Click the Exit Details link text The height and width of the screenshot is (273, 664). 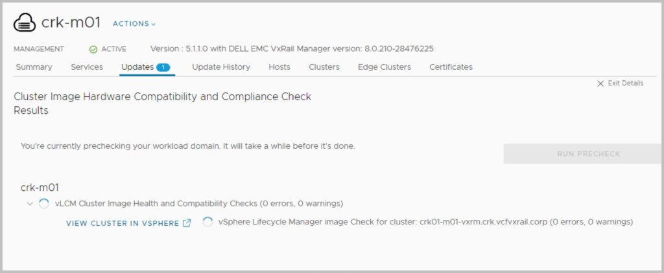(x=626, y=83)
